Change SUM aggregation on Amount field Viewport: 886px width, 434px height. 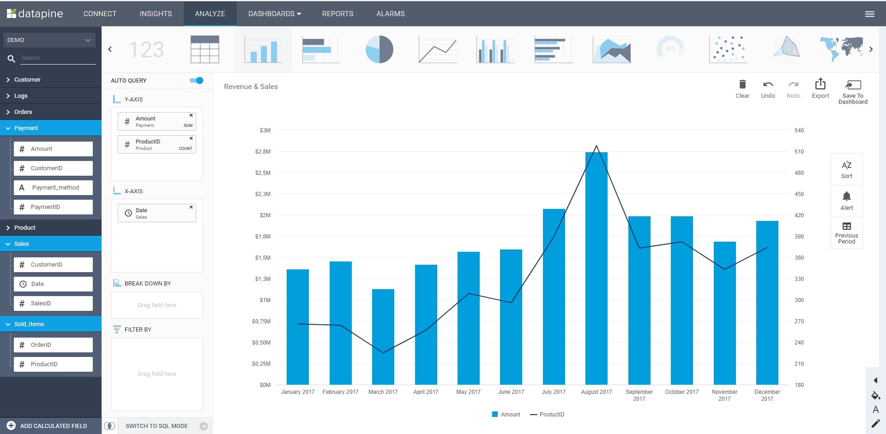click(188, 125)
